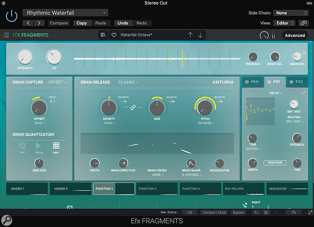This screenshot has width=314, height=227.
Task: Click the lock icon near Grain Mix
Action: tap(304, 53)
